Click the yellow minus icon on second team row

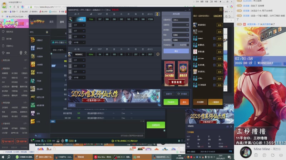(x=158, y=54)
